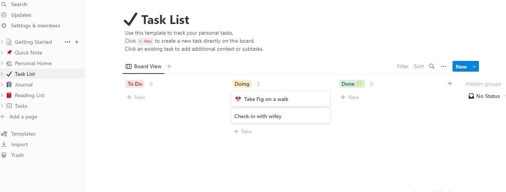Select the red To Do status tag

click(x=135, y=84)
